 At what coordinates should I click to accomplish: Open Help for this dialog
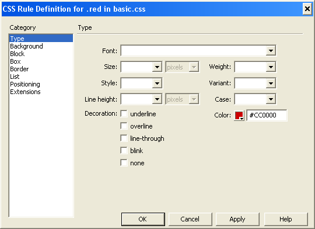(x=286, y=219)
